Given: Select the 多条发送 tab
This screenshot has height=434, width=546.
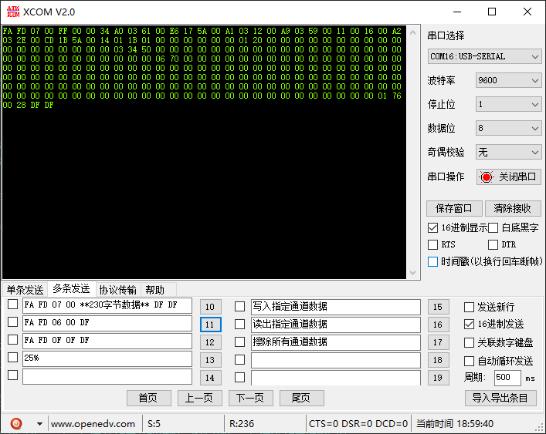Looking at the screenshot, I should pos(71,289).
